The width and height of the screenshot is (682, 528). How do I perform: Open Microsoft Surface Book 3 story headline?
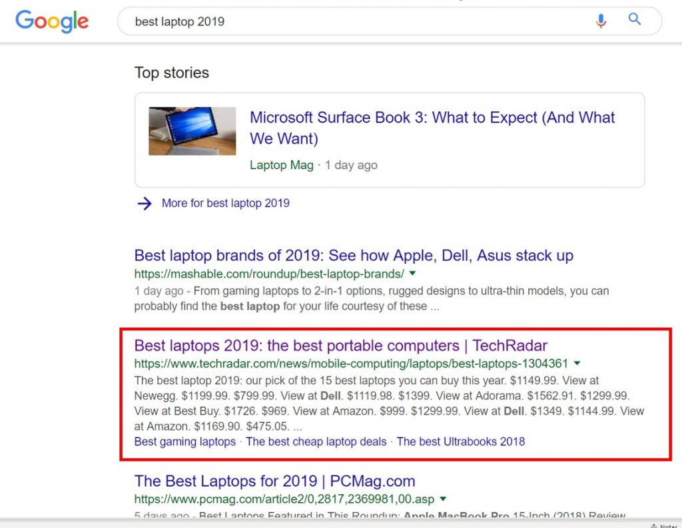432,128
